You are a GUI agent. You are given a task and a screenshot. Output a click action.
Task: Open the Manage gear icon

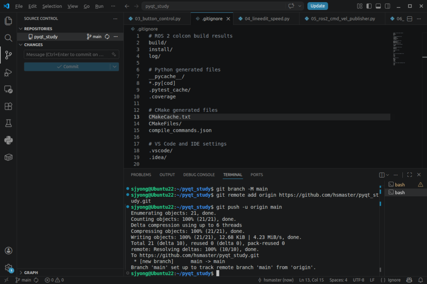pyautogui.click(x=8, y=268)
